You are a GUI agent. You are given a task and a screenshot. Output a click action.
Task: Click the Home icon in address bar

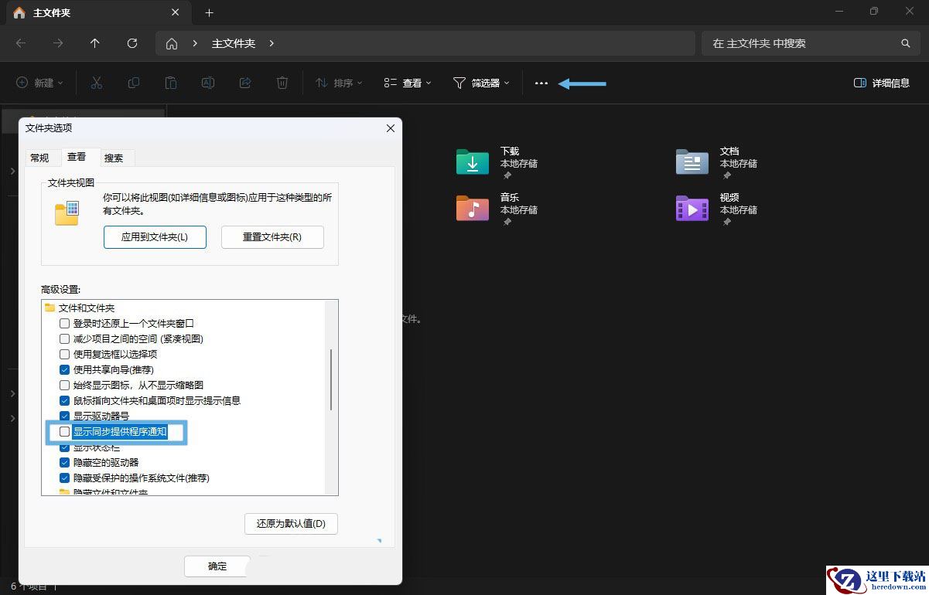[x=172, y=43]
